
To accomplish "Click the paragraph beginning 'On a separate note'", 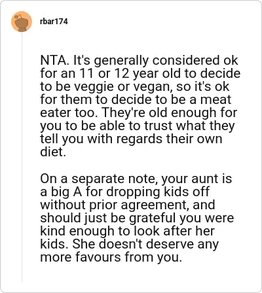I will click(137, 218).
